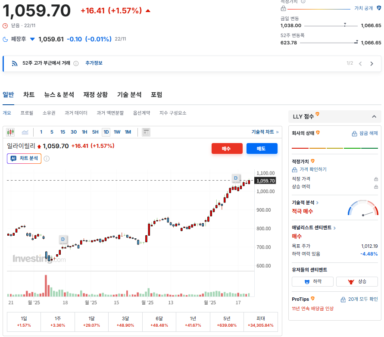Select the 최대 performance period cell
The width and height of the screenshot is (384, 337).
click(261, 322)
